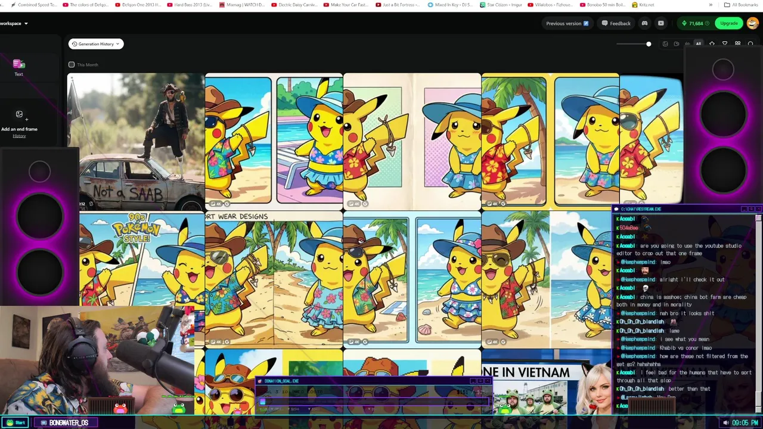This screenshot has width=763, height=429.
Task: Click the taskbar volume speaker icon
Action: click(x=725, y=422)
